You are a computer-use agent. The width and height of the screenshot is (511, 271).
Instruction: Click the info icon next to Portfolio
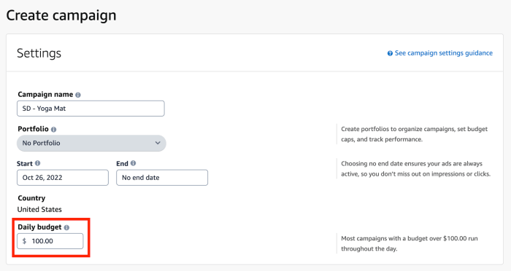[x=53, y=130]
